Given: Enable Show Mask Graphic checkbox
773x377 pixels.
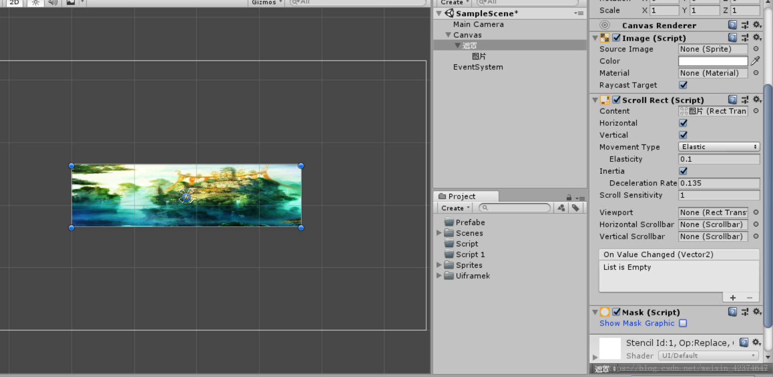Looking at the screenshot, I should point(683,323).
